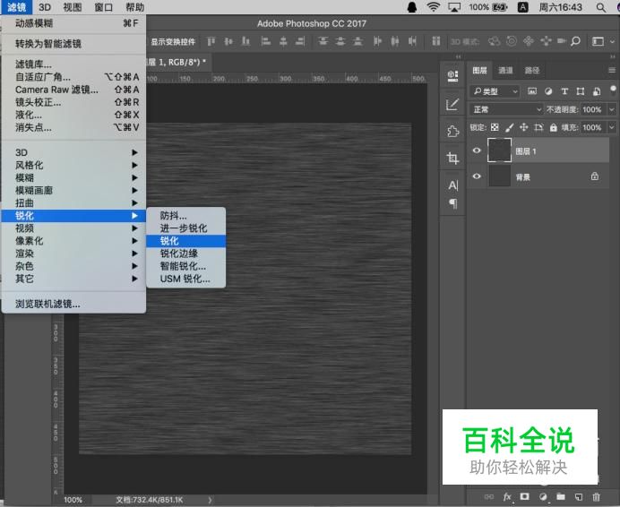
Task: Open the crop-shaped panel icon in dock
Action: click(452, 158)
